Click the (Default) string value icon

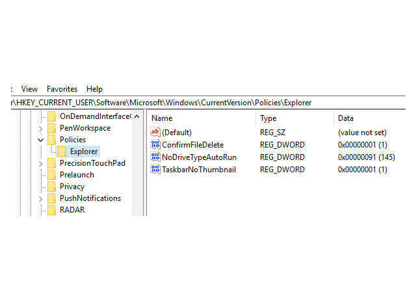(x=155, y=133)
